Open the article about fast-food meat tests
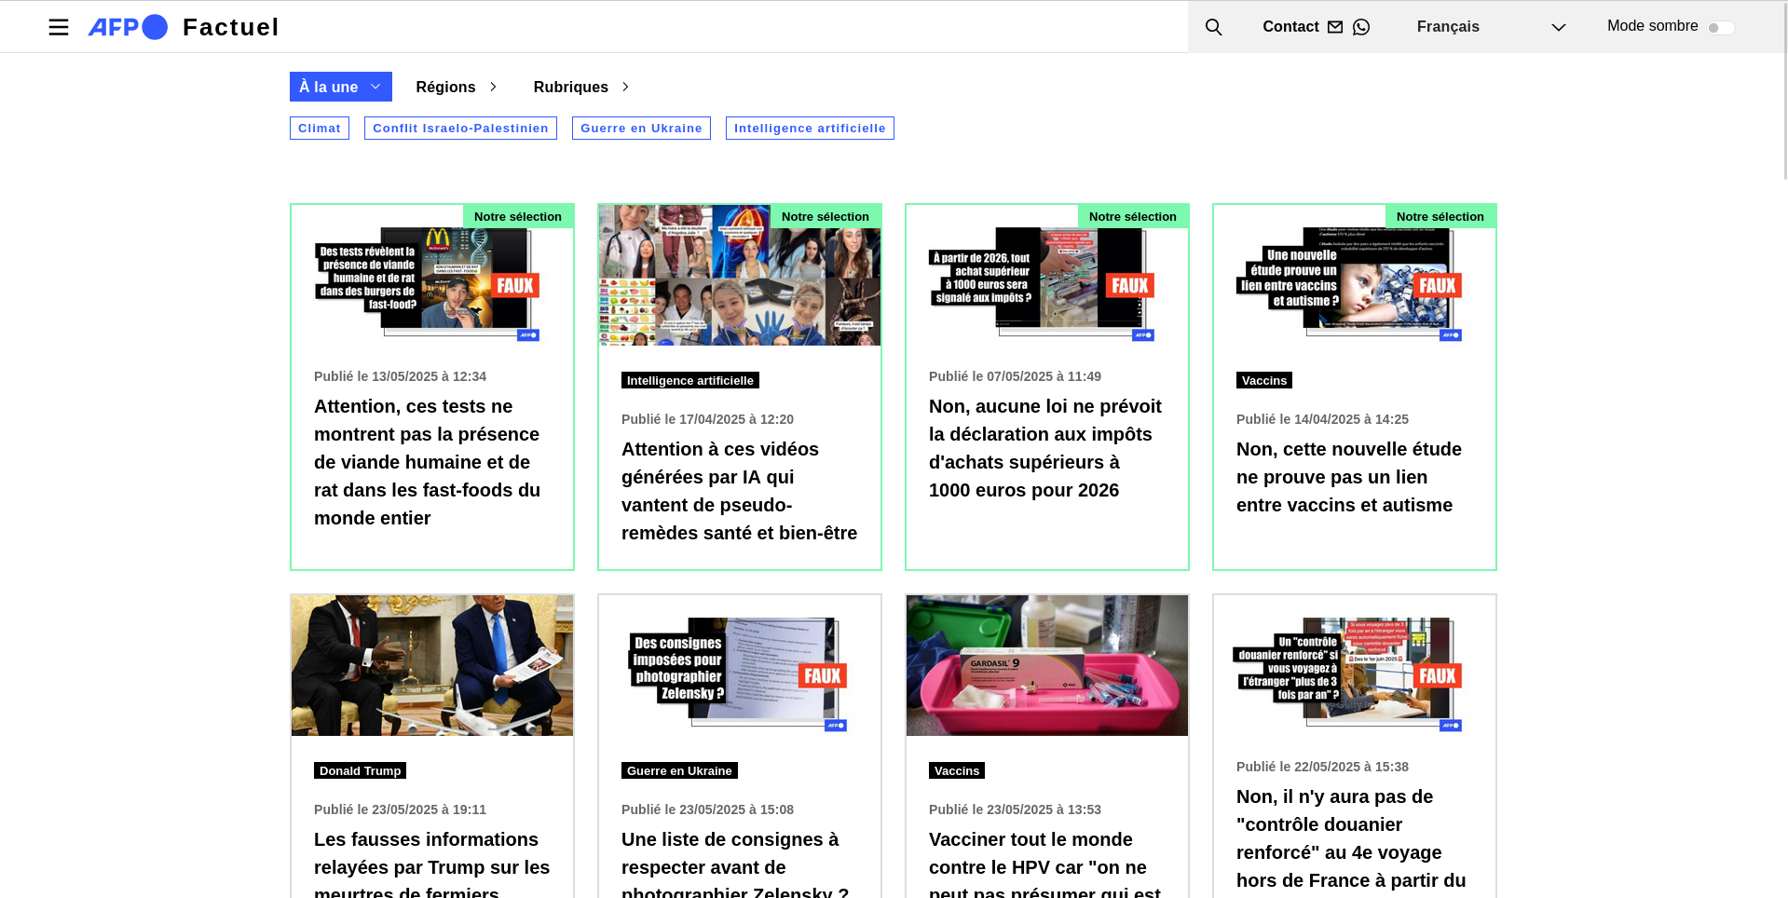 coord(427,462)
